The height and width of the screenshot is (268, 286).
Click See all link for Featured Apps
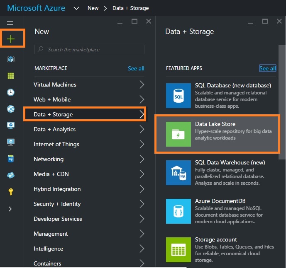click(x=267, y=68)
